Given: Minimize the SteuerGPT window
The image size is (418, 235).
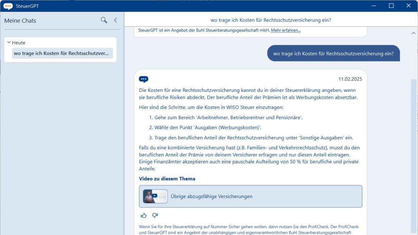Looking at the screenshot, I should (x=373, y=6).
